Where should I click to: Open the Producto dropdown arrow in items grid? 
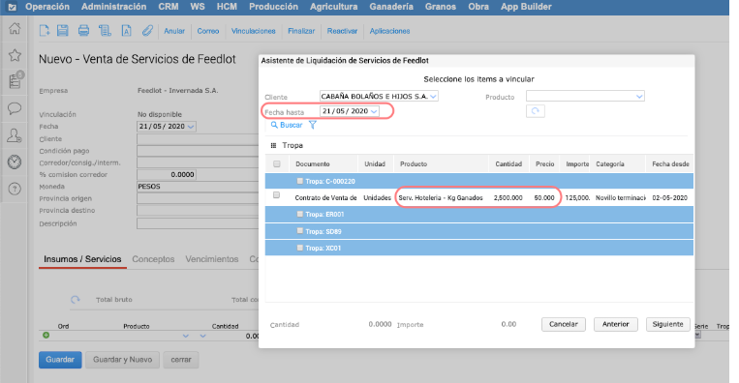186,336
